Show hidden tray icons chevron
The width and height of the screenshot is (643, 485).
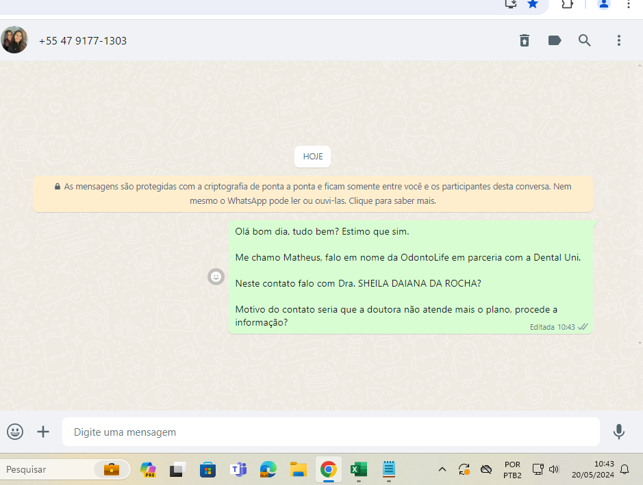(442, 469)
